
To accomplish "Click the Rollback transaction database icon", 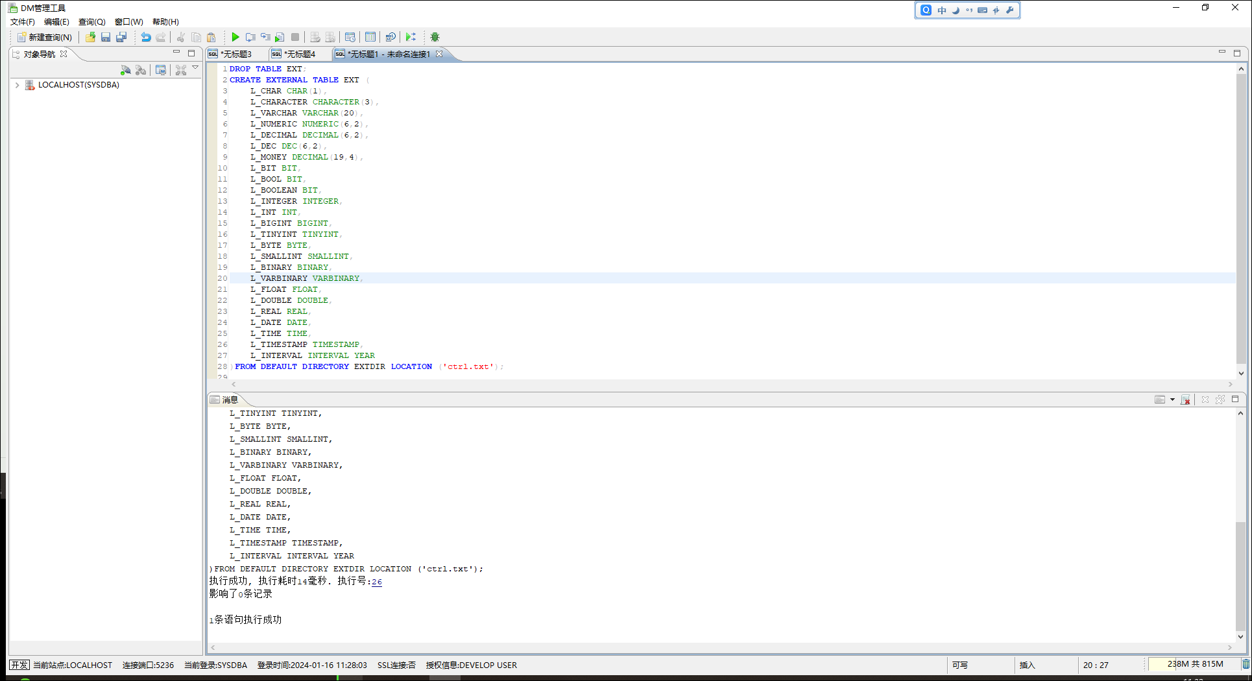I will (330, 37).
